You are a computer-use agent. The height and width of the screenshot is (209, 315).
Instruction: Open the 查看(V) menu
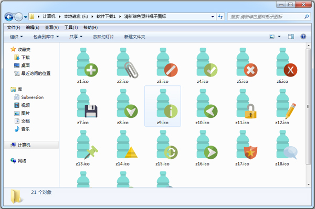click(x=51, y=27)
